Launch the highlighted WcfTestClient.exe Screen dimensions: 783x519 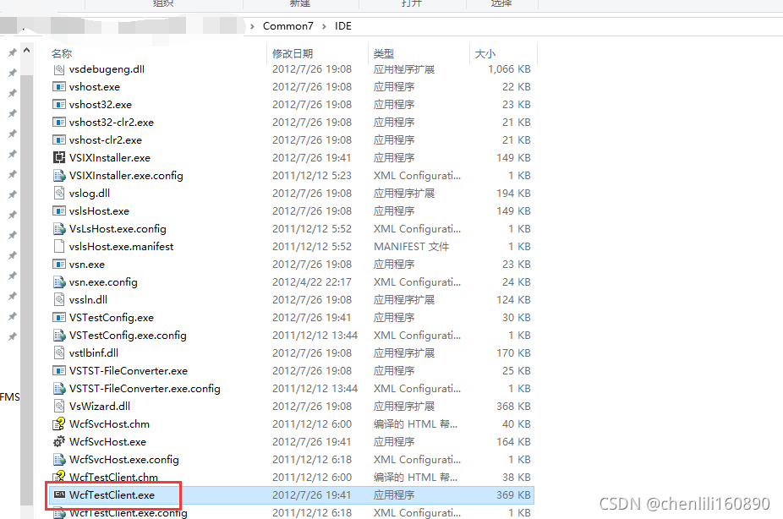pos(112,494)
